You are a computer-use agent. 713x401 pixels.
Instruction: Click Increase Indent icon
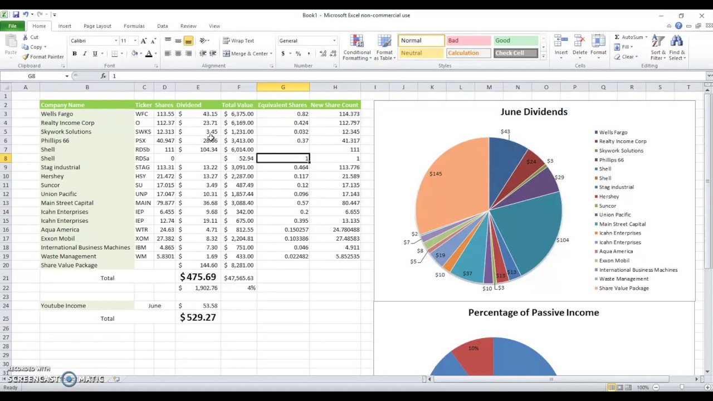pyautogui.click(x=213, y=53)
